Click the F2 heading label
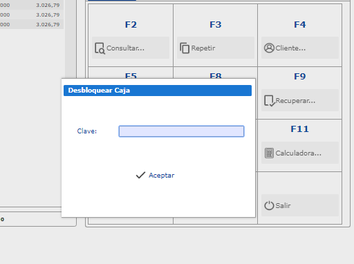354x264 pixels. tap(131, 24)
